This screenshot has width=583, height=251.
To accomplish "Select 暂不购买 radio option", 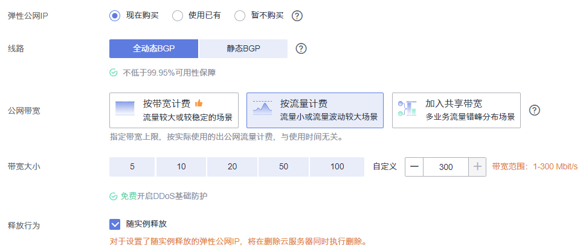I will coord(239,16).
